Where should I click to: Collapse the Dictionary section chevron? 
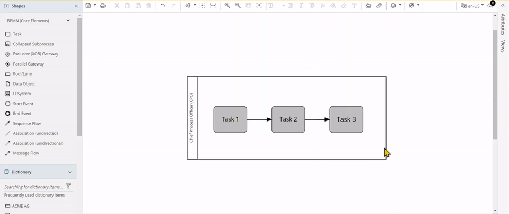[x=70, y=172]
